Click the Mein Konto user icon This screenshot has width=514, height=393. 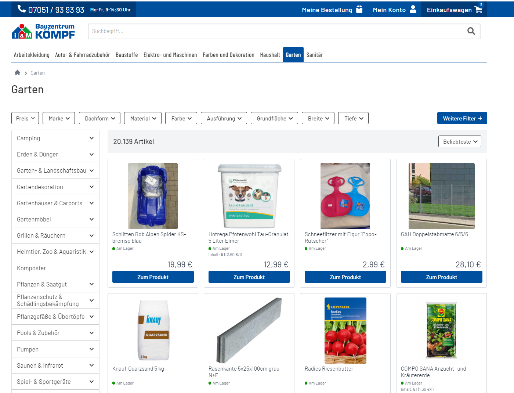coord(413,9)
